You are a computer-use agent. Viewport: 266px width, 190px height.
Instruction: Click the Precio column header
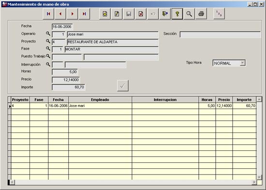coord(224,100)
